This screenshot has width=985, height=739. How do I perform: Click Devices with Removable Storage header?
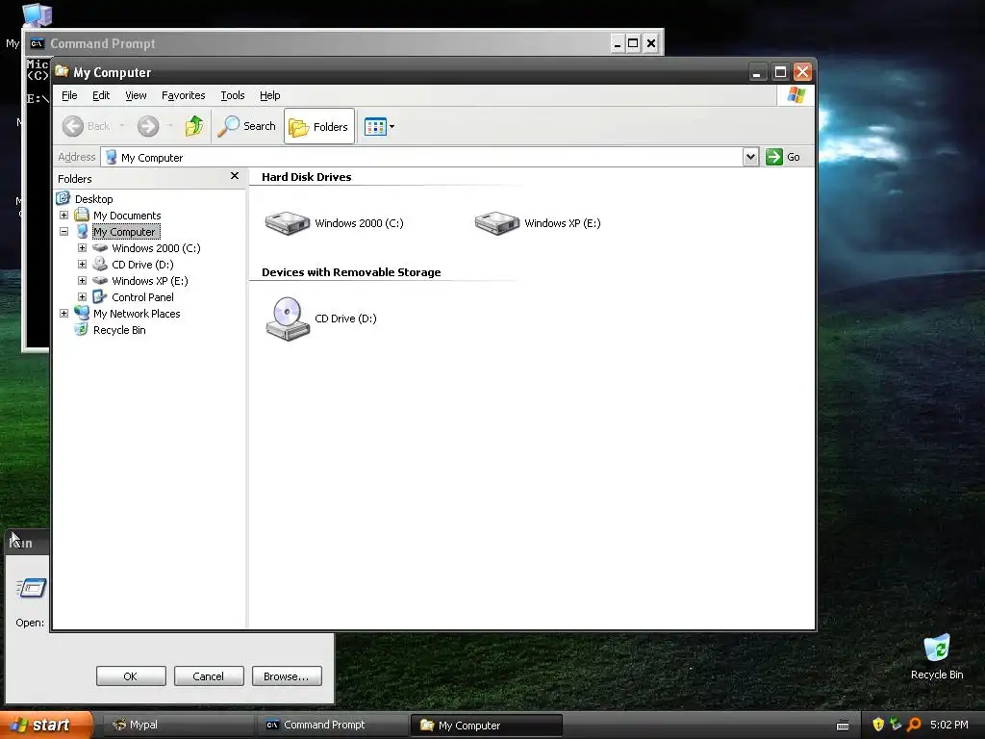[x=351, y=272]
